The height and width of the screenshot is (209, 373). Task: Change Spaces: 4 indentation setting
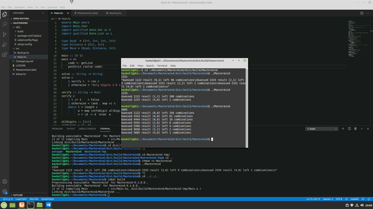[x=328, y=199]
